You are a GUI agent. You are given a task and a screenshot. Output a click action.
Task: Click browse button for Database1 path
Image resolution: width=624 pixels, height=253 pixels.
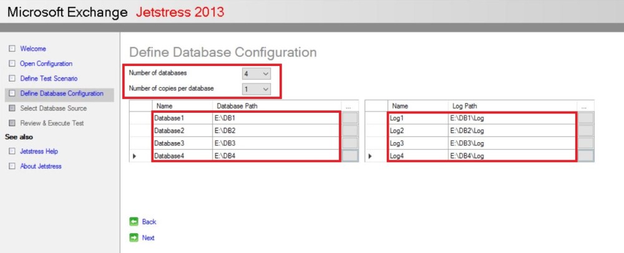[x=350, y=118]
